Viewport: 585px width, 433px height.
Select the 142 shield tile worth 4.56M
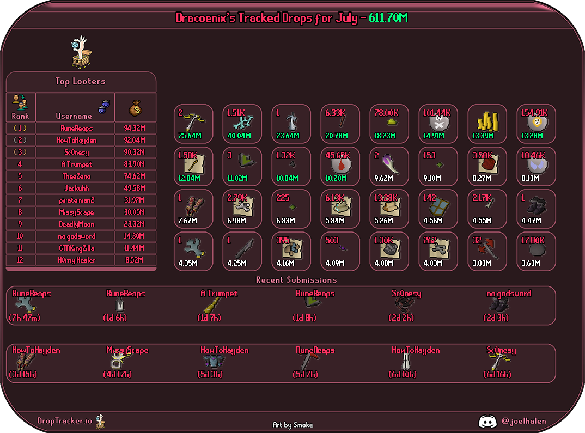[438, 209]
